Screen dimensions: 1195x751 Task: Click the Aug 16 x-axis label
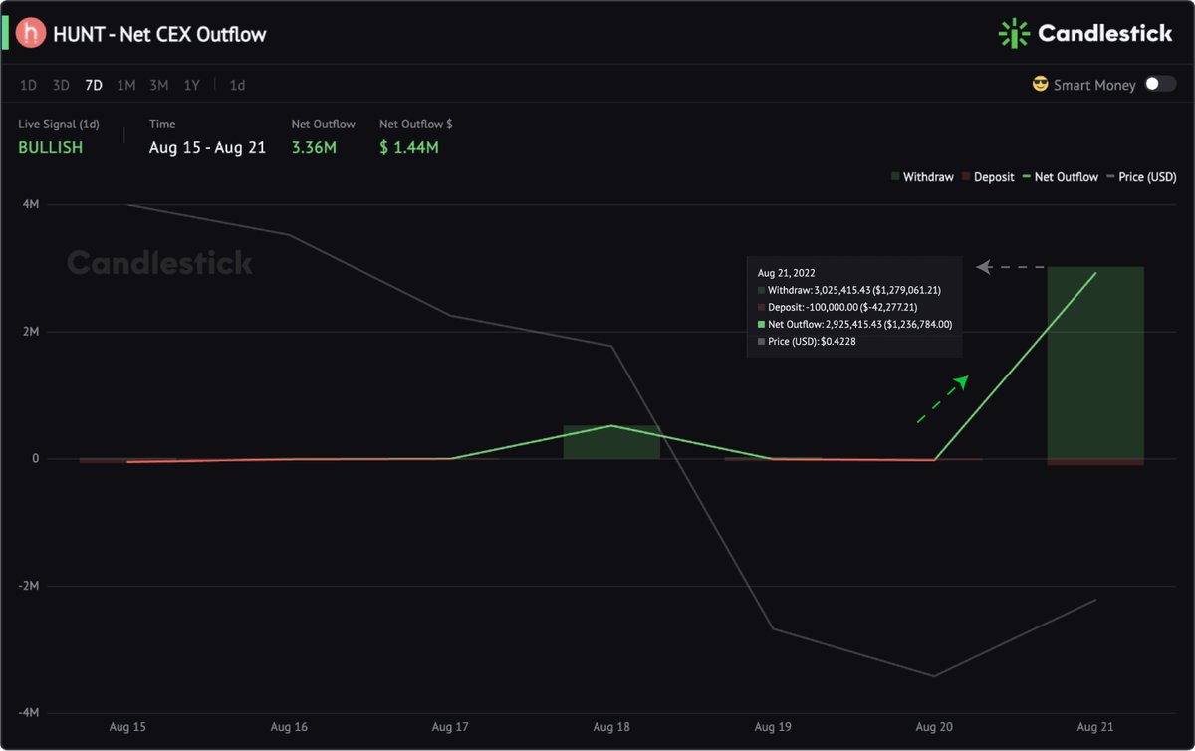(289, 728)
